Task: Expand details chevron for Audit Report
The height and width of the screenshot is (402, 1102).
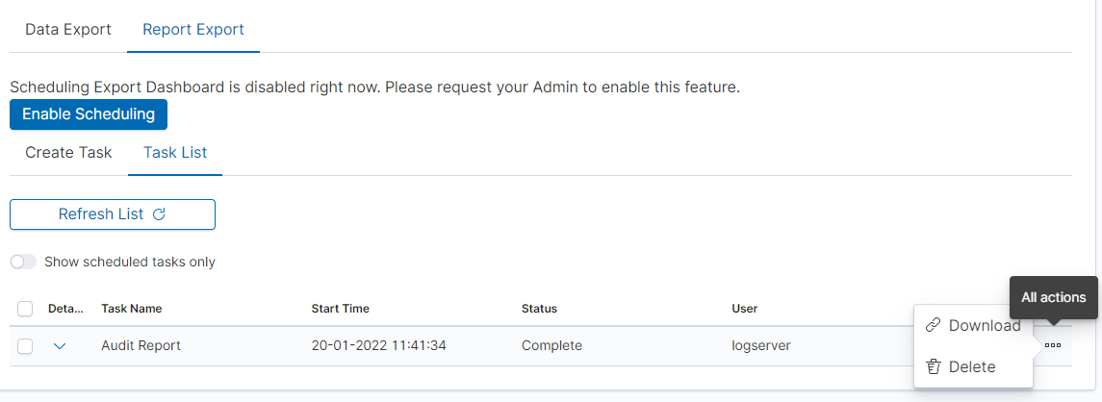Action: [60, 345]
